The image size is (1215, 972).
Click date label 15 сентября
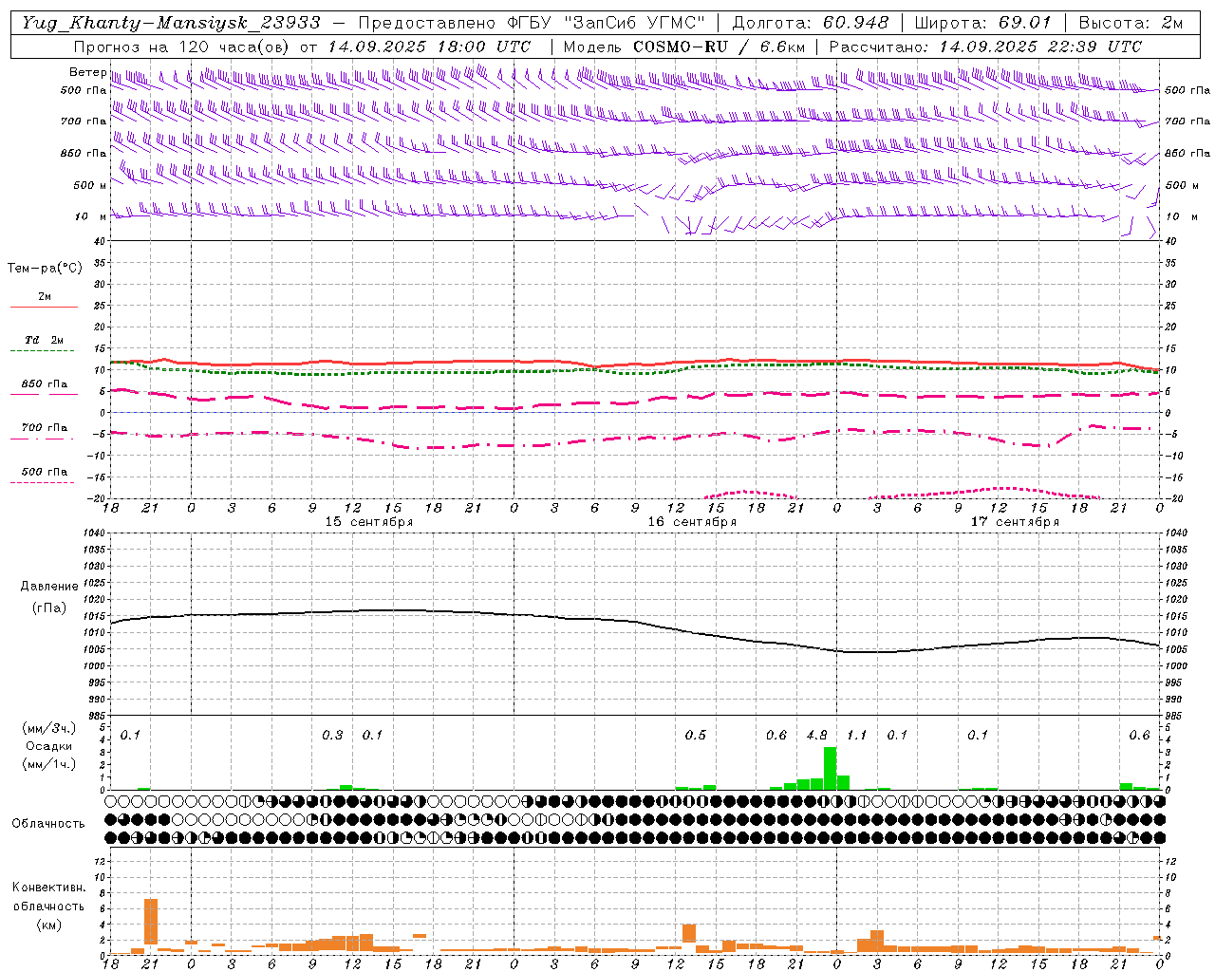pyautogui.click(x=369, y=522)
